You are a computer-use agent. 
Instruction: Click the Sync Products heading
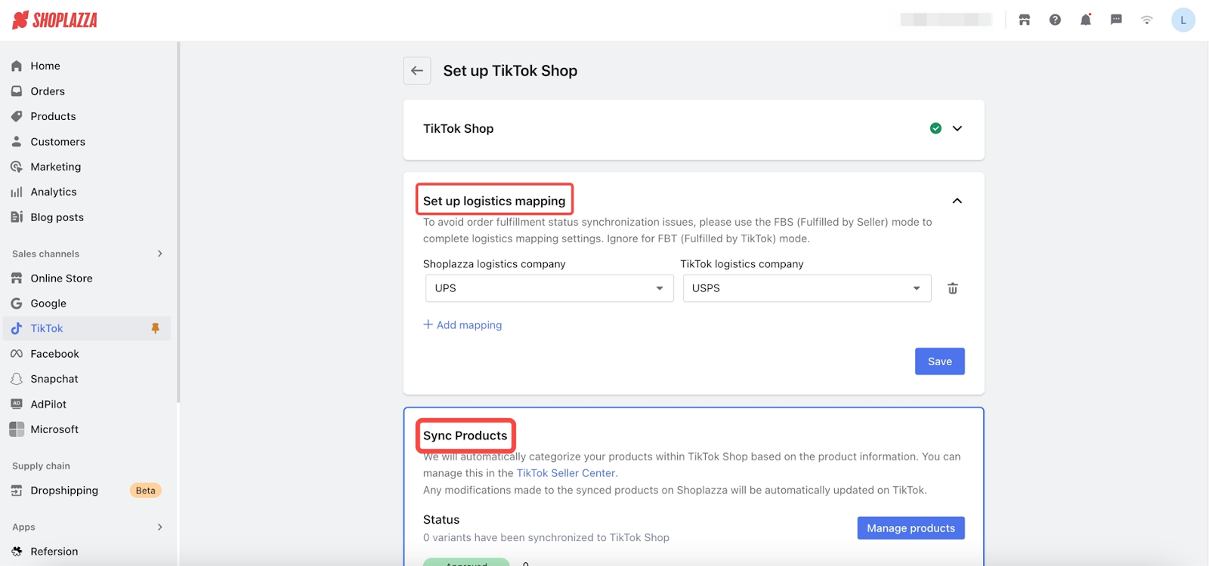465,435
